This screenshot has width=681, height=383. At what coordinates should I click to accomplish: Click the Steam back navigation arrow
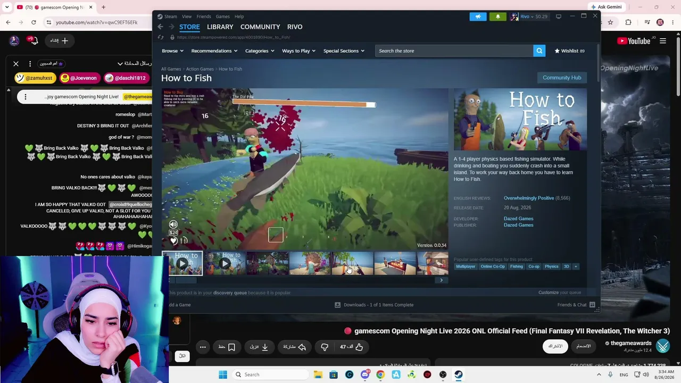point(160,27)
